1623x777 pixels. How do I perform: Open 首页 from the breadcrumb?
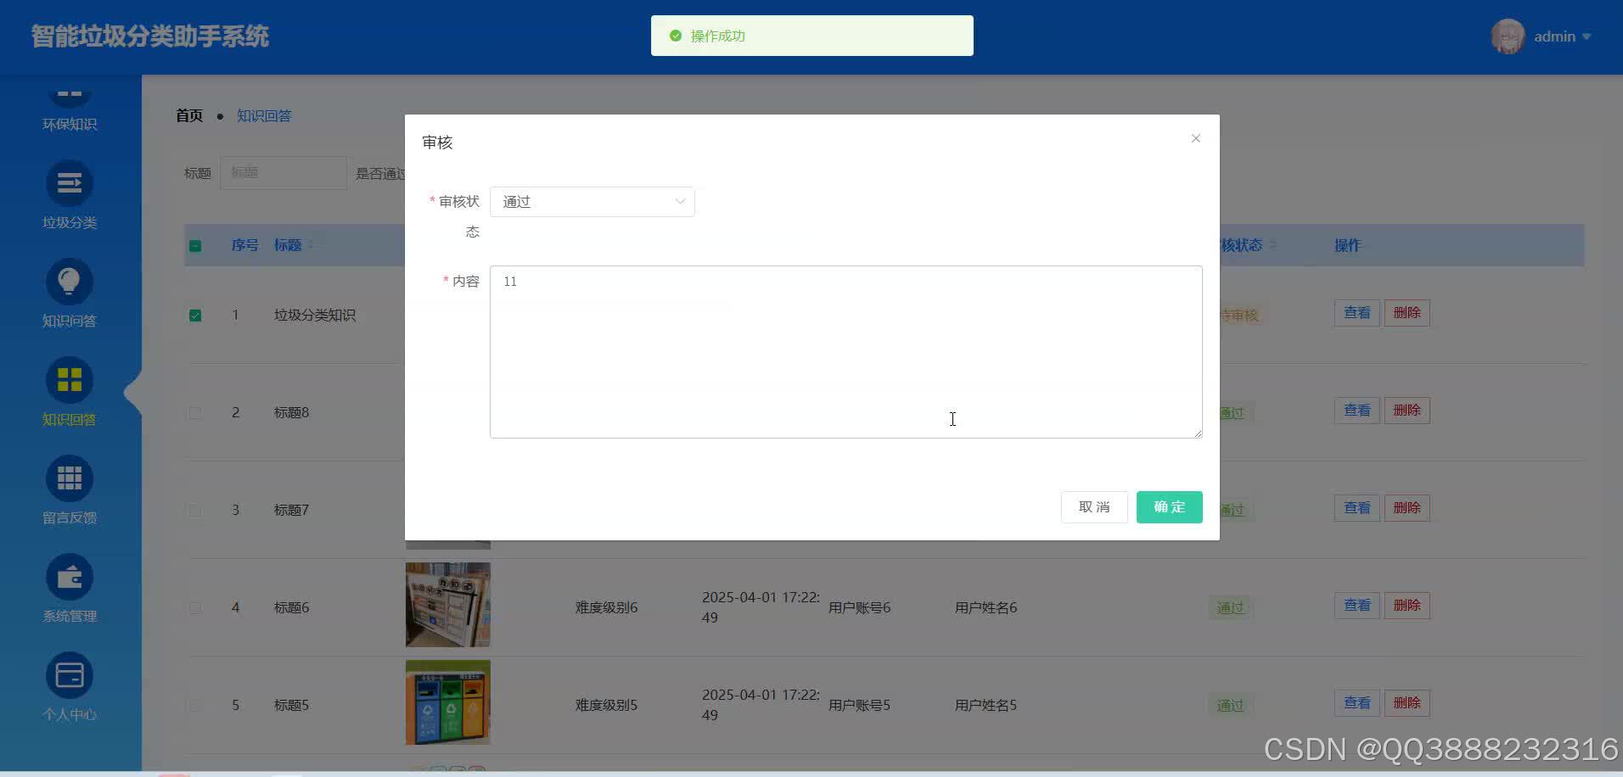coord(188,115)
